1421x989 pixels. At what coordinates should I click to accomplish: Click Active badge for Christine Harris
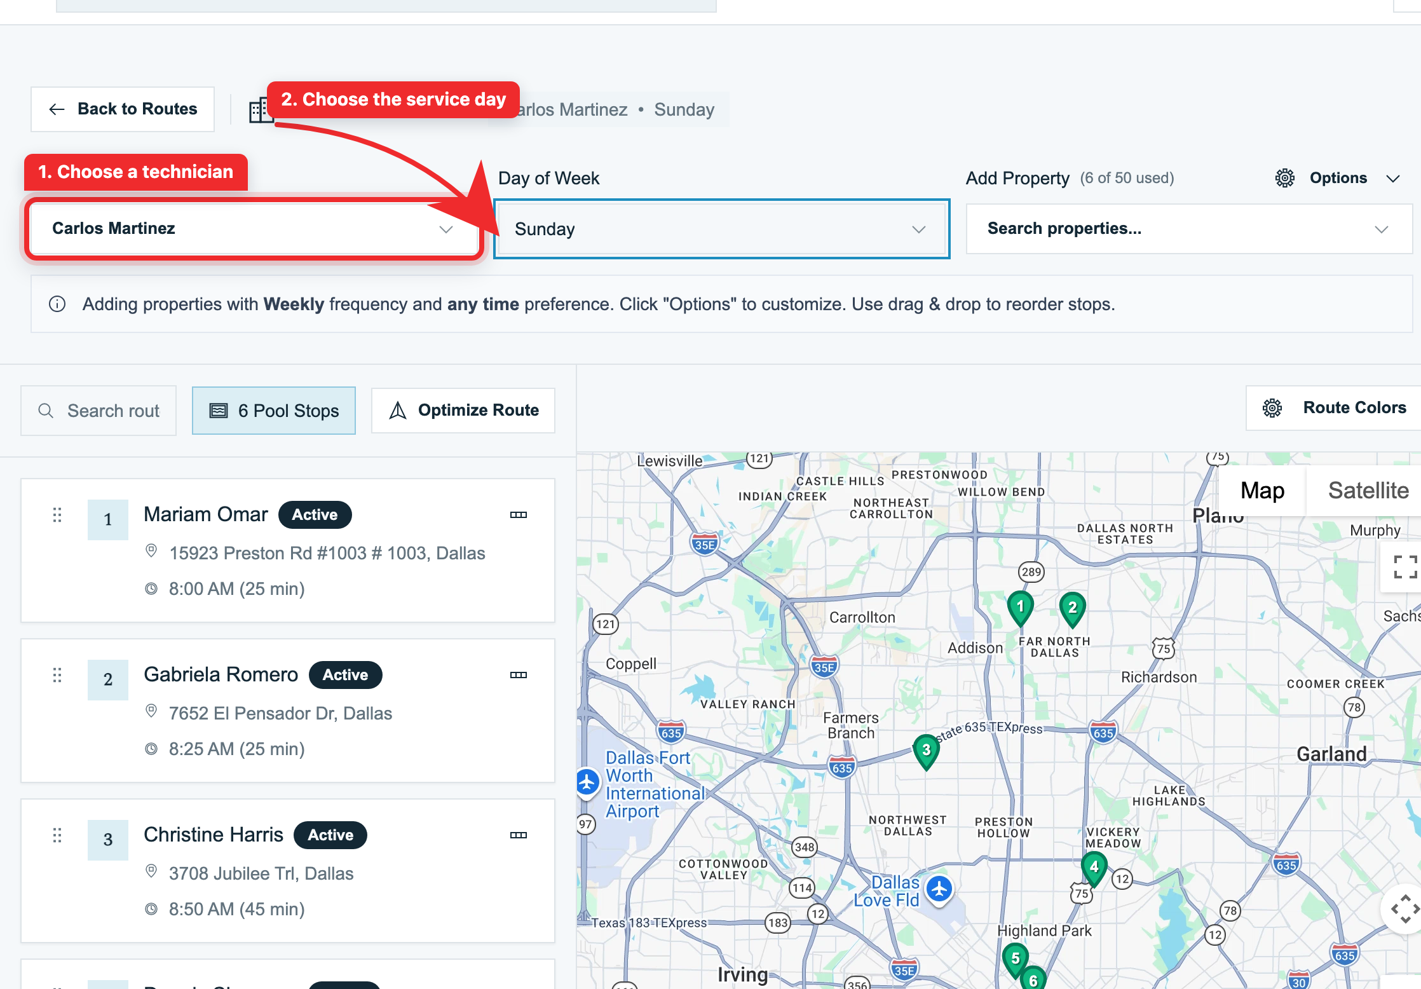[x=330, y=835]
